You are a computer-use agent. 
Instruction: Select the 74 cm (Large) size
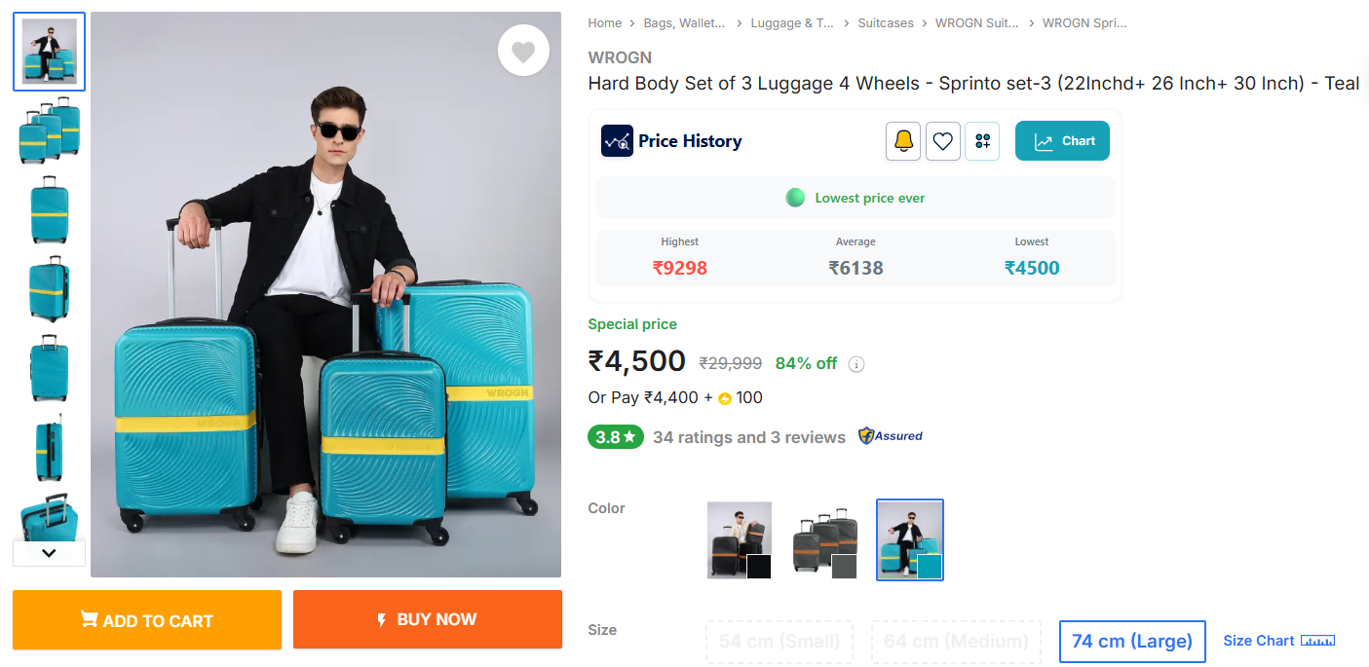[1132, 642]
